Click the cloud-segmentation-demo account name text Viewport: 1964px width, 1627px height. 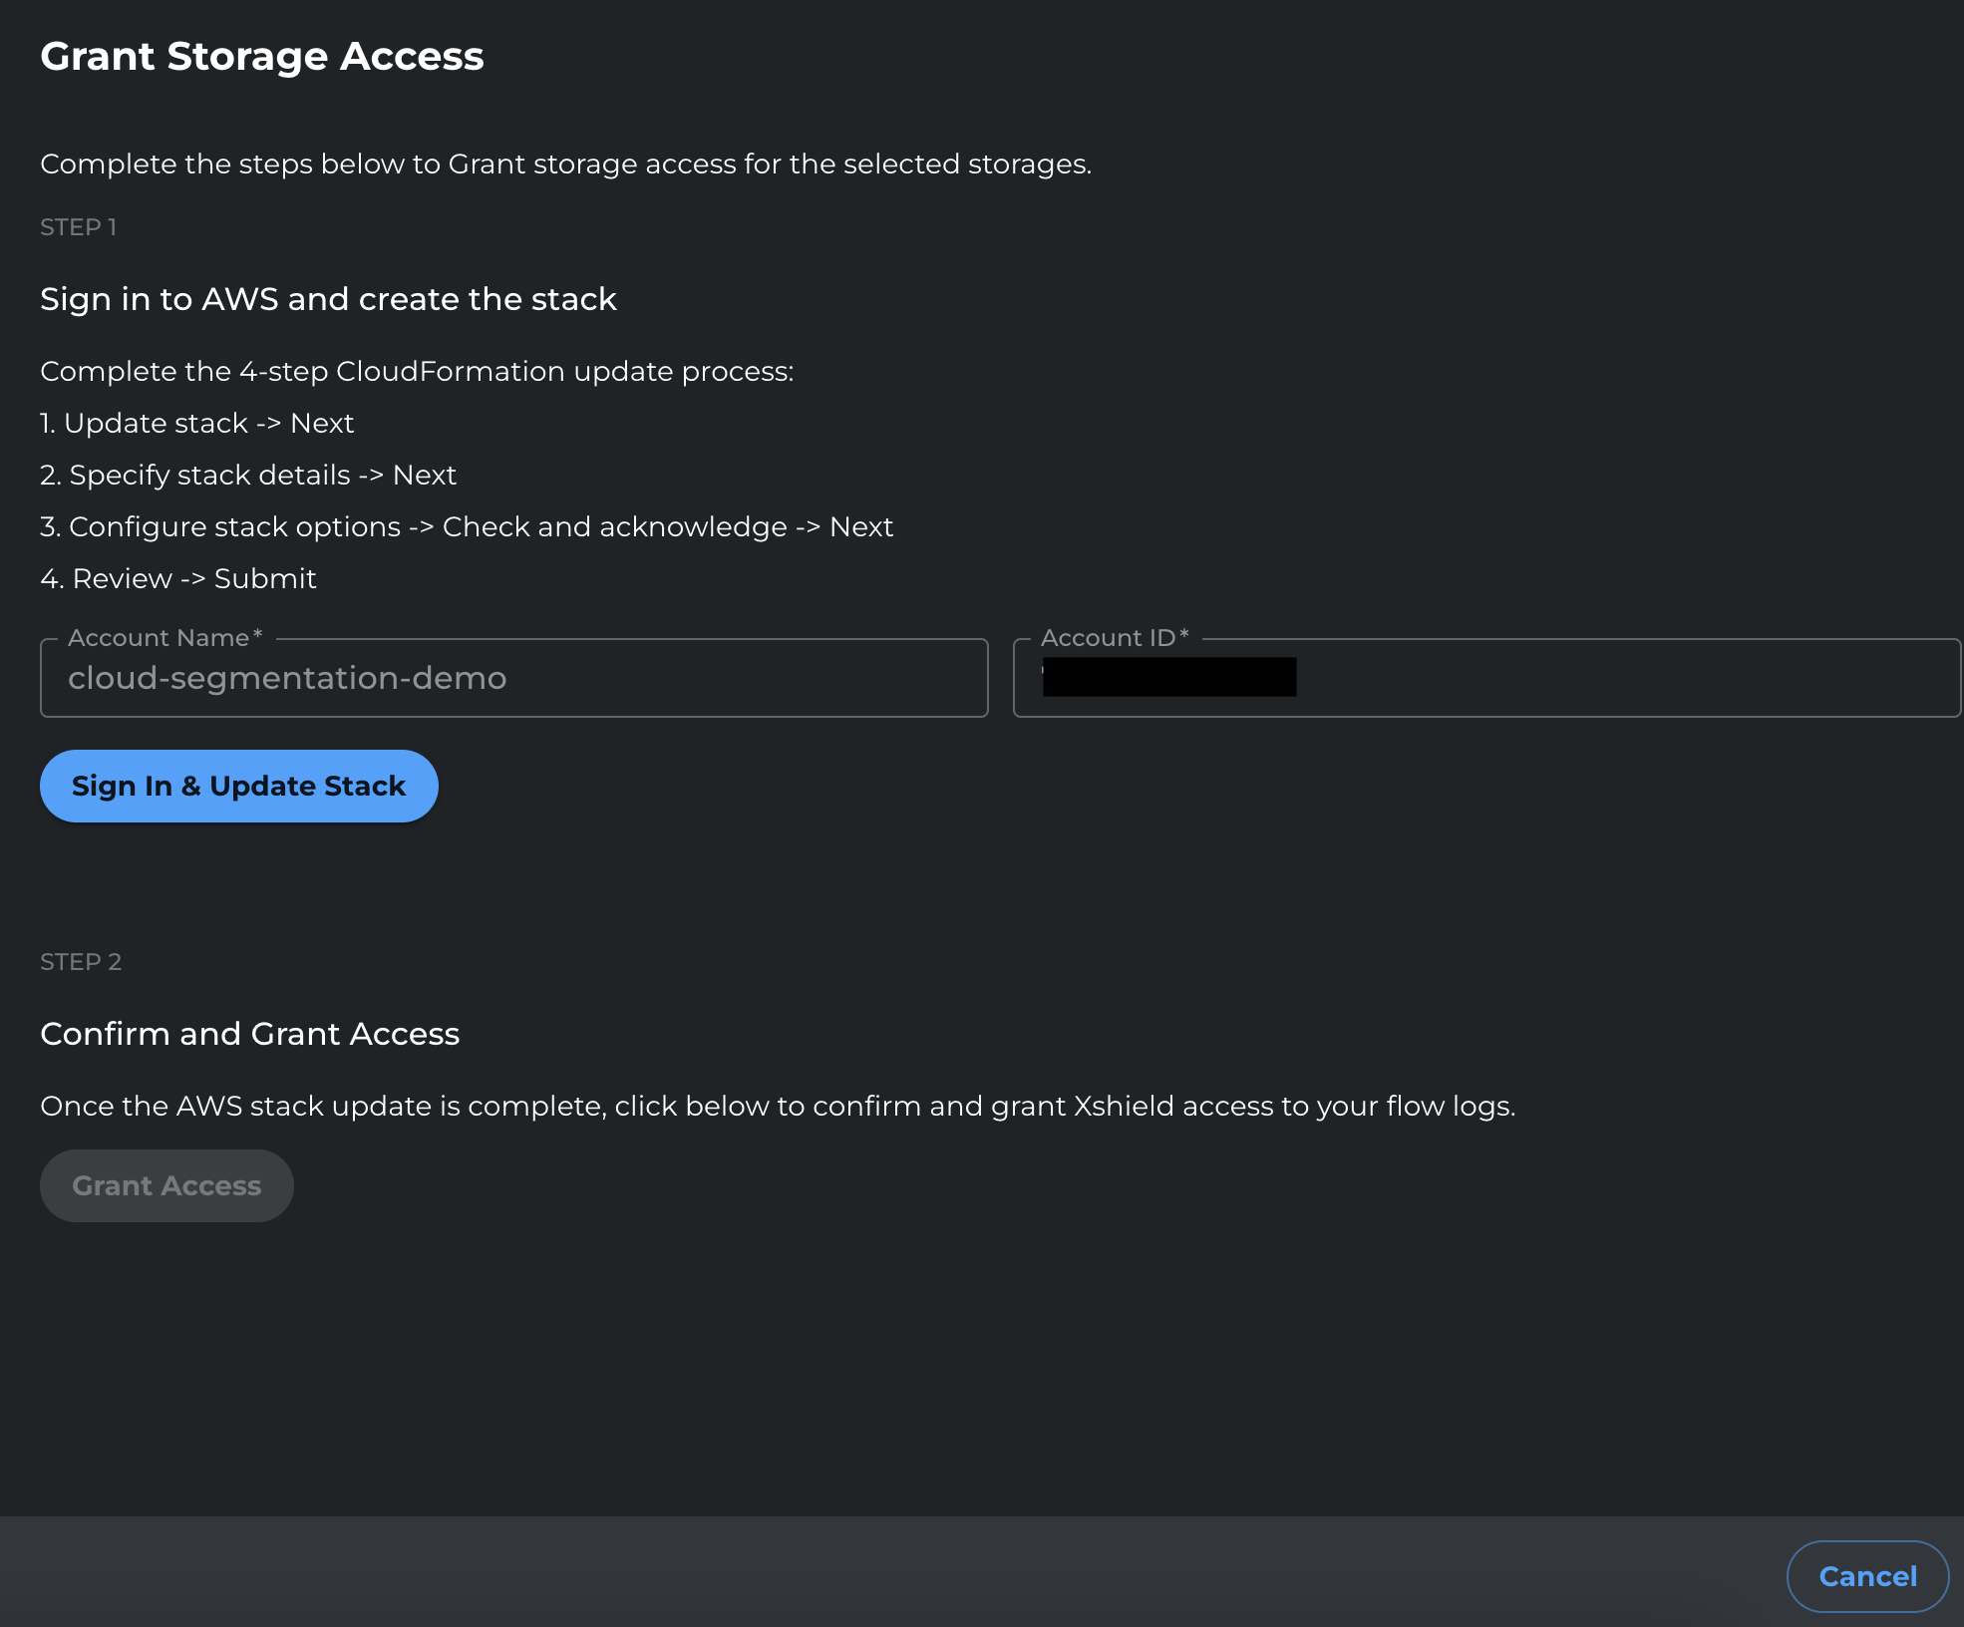[x=287, y=678]
